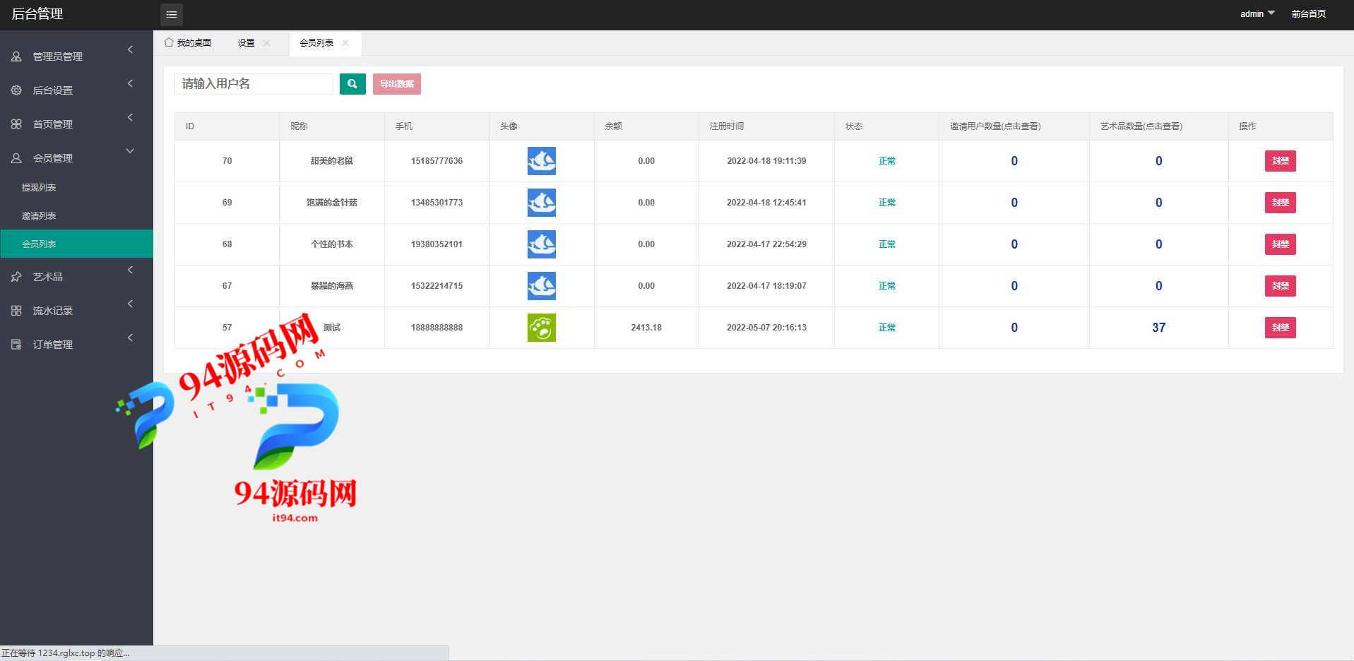
Task: Ban user ID 69 with 封禁
Action: pos(1281,203)
